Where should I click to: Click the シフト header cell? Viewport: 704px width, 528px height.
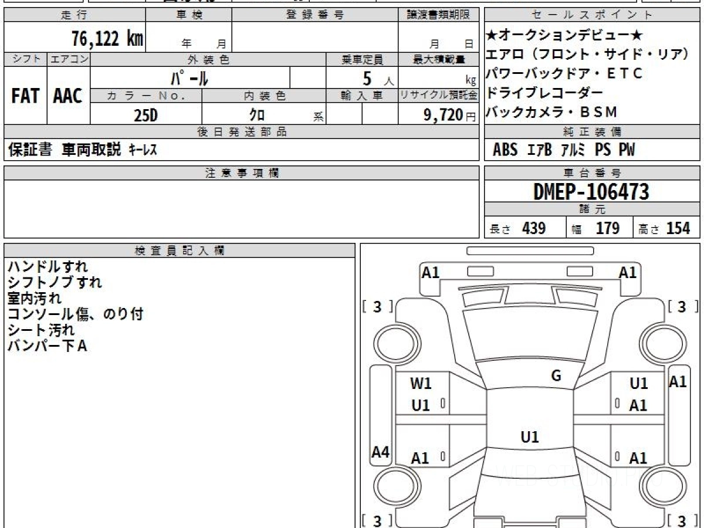(26, 59)
